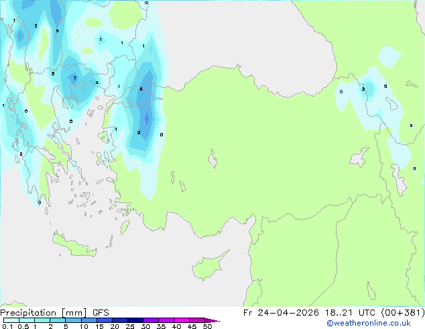Click the 45–50 mm legend color box
This screenshot has height=329, width=425.
click(197, 320)
